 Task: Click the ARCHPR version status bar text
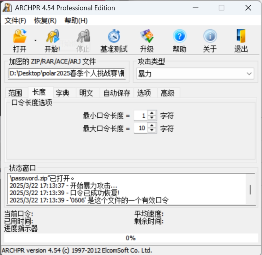(77, 250)
